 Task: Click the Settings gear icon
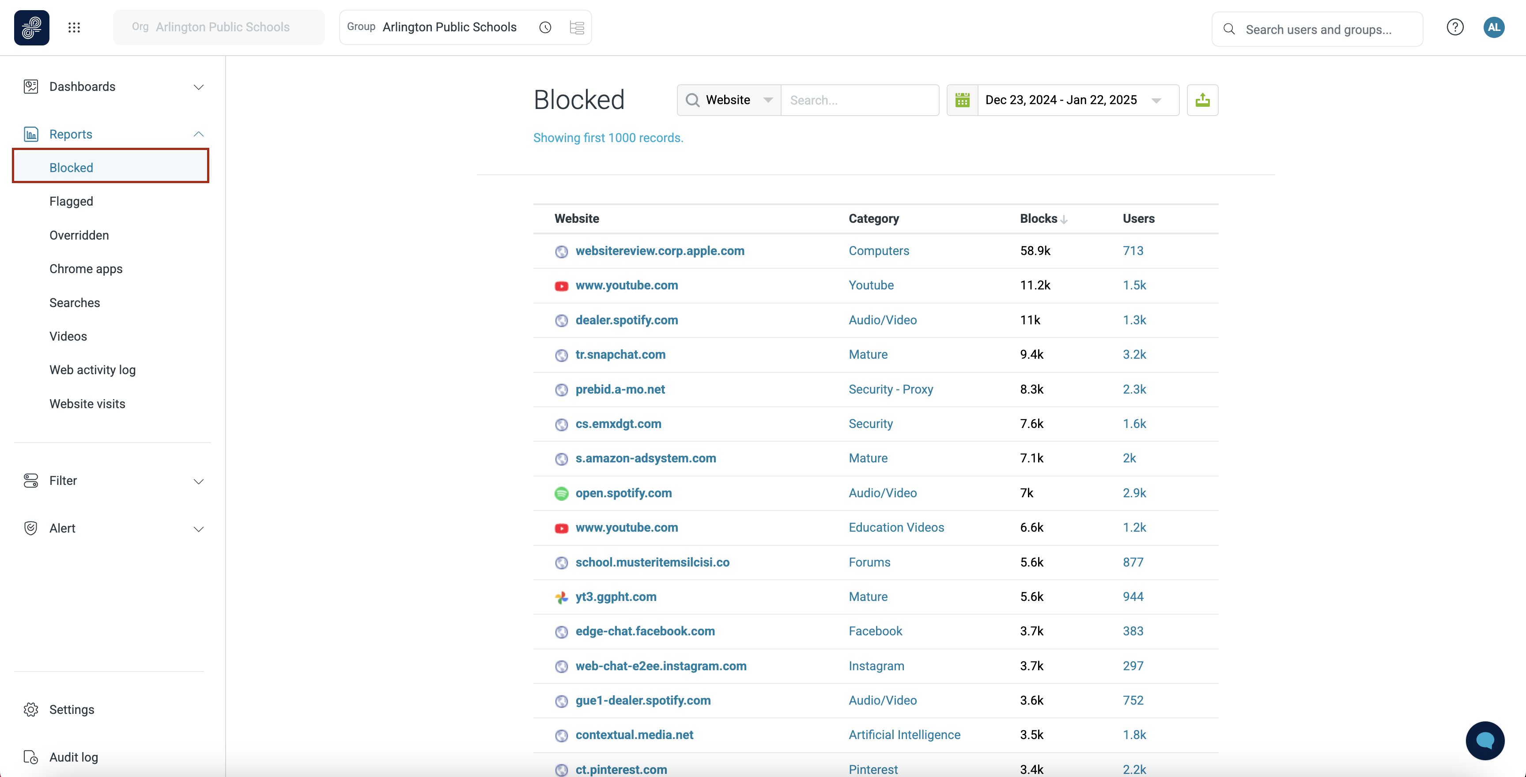[31, 709]
